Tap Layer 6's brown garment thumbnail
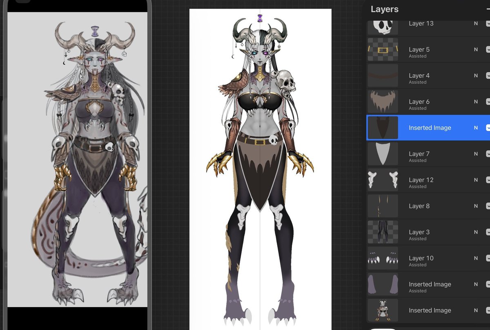The width and height of the screenshot is (490, 330). pyautogui.click(x=383, y=102)
